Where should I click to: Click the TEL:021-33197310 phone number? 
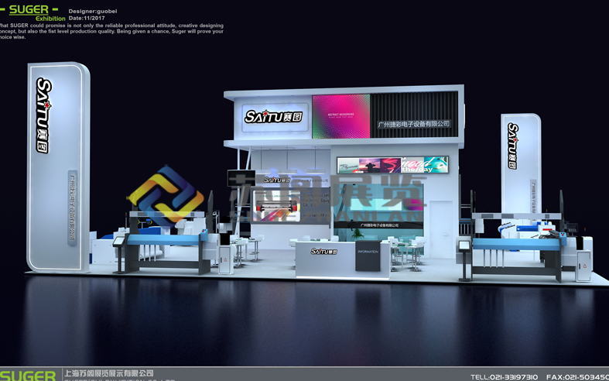pos(504,377)
